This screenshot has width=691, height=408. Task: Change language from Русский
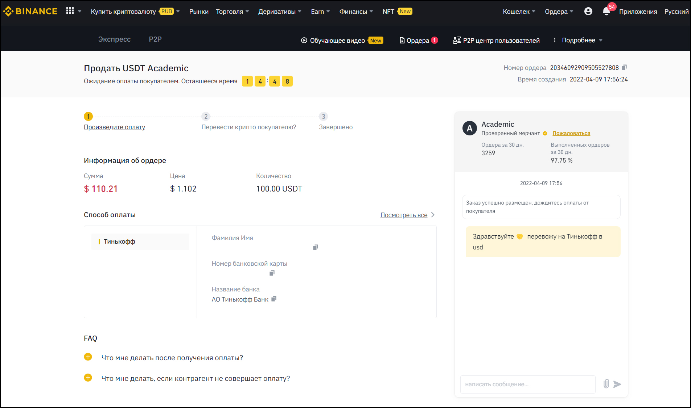coord(676,12)
